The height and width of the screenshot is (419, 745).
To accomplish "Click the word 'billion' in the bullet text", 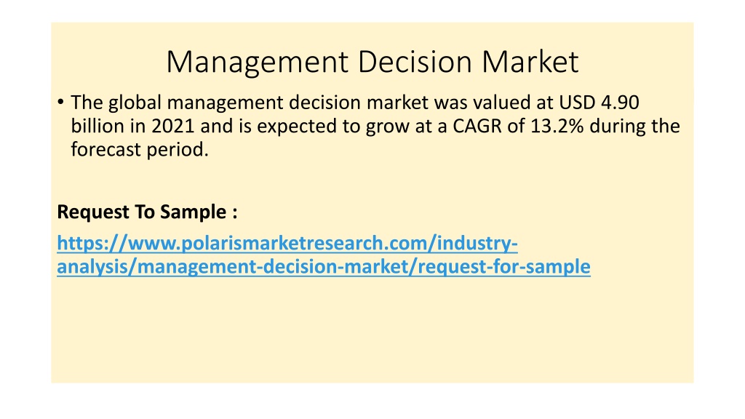I will pyautogui.click(x=97, y=126).
